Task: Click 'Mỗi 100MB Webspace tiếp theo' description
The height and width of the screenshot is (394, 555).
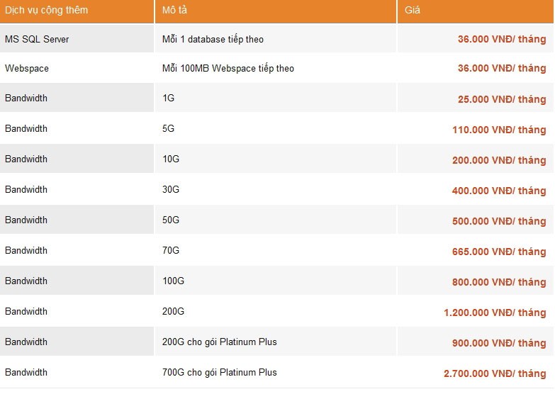Action: pyautogui.click(x=228, y=68)
